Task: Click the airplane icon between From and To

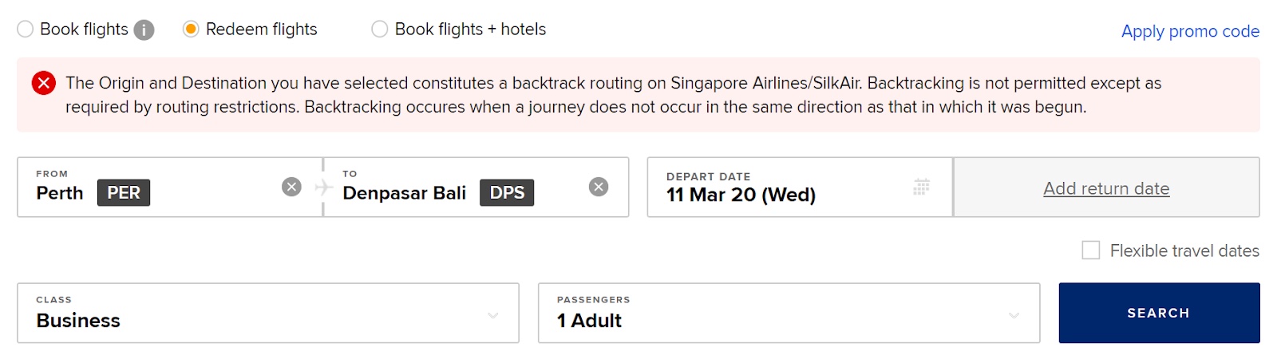Action: [323, 187]
